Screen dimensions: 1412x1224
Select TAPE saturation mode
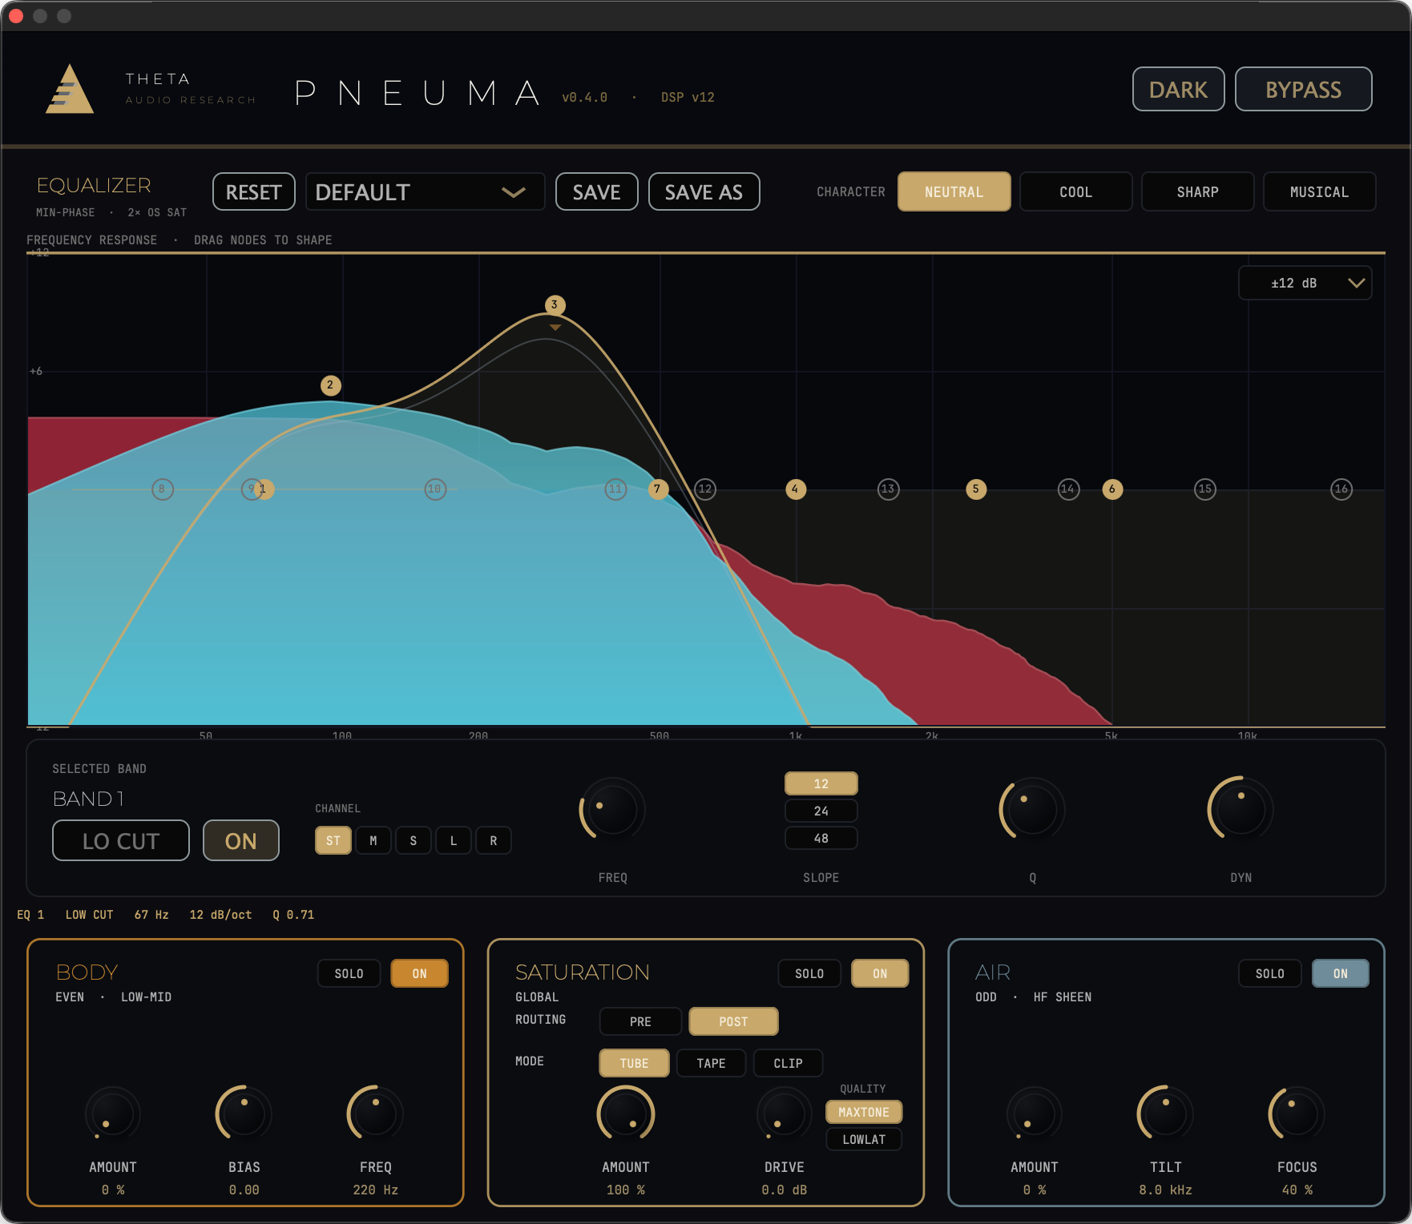point(711,1063)
